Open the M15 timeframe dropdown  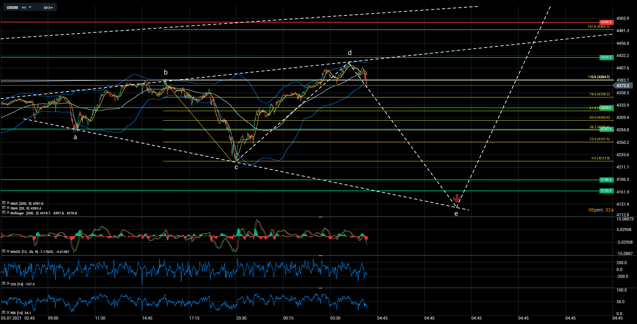49,8
